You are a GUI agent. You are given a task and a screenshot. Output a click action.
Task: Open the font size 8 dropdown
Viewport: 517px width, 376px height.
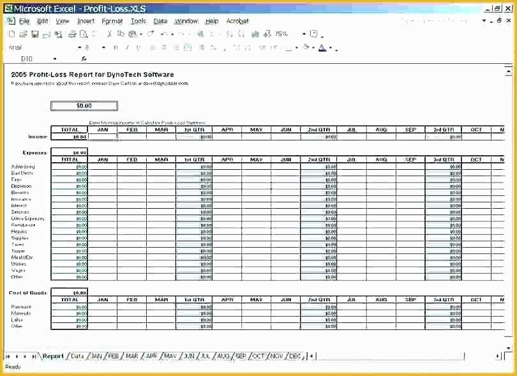click(x=103, y=48)
